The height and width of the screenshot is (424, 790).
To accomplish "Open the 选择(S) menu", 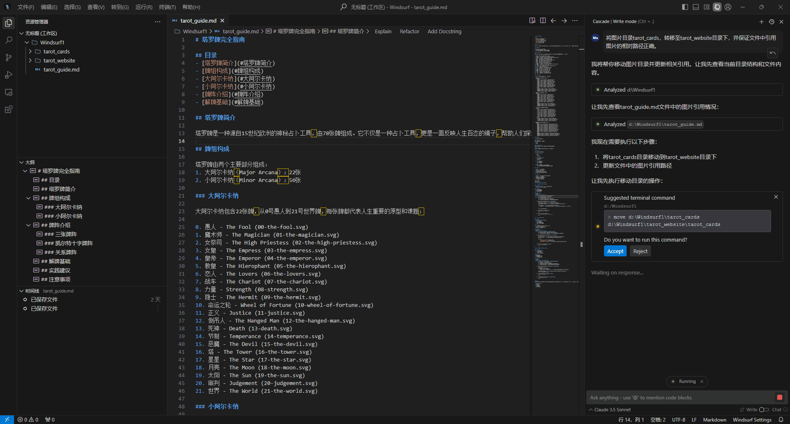I will [x=72, y=7].
